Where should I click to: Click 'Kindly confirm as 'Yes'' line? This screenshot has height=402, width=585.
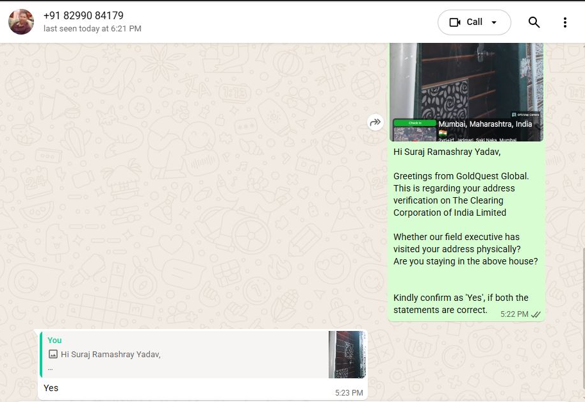461,298
